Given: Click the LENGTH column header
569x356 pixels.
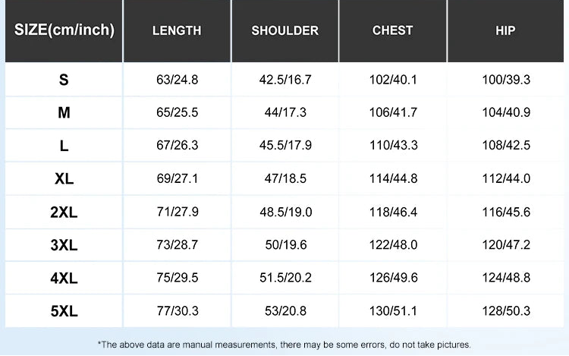Looking at the screenshot, I should pos(177,31).
